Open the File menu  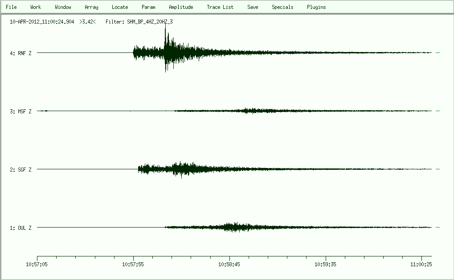click(11, 7)
